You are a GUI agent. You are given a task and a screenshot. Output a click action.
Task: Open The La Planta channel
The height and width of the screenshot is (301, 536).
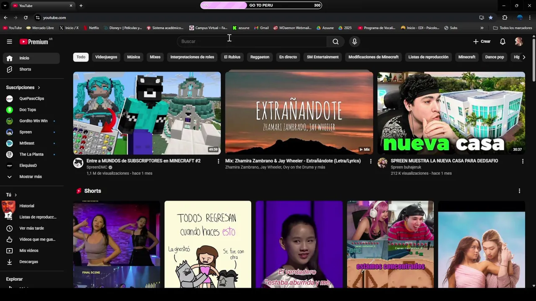click(31, 154)
